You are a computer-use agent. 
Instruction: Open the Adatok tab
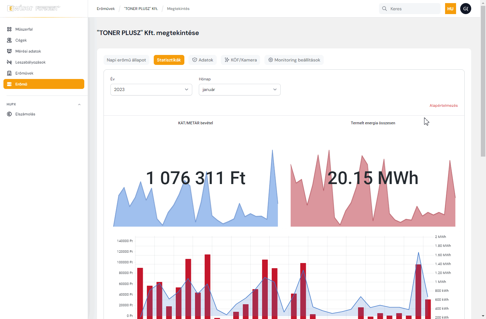(x=203, y=60)
